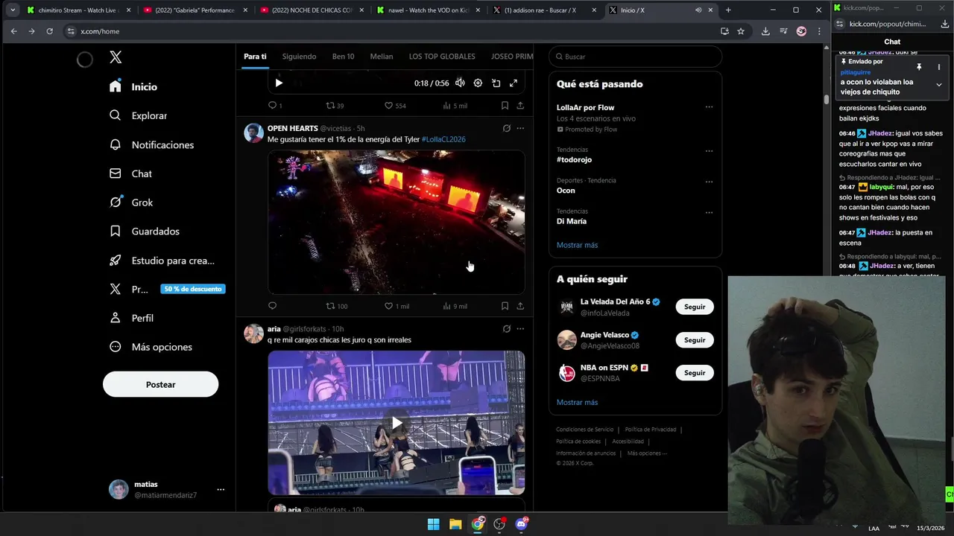Repost the OPEN HEARTS post with 100 reposts

[337, 306]
